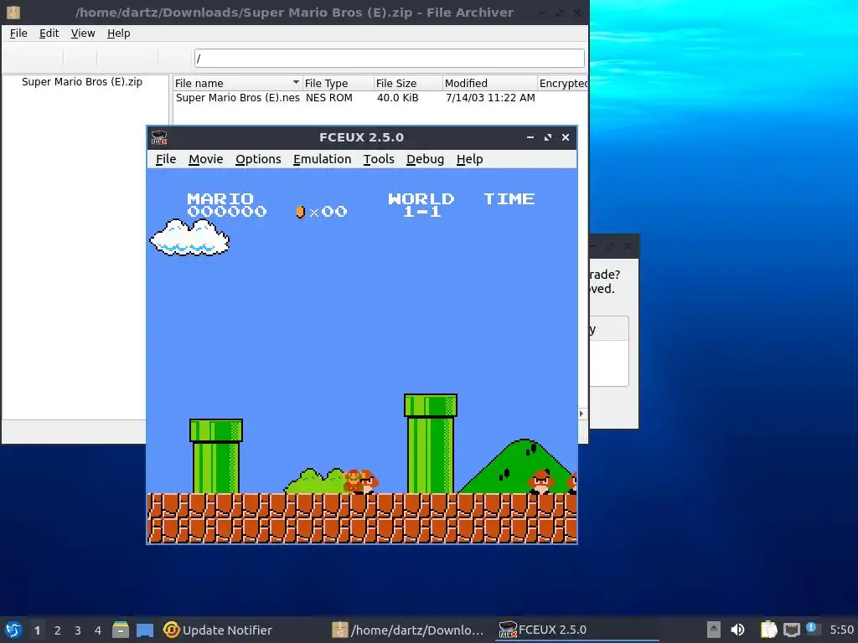The width and height of the screenshot is (858, 643).
Task: Click the update notification tray icon
Action: click(812, 628)
